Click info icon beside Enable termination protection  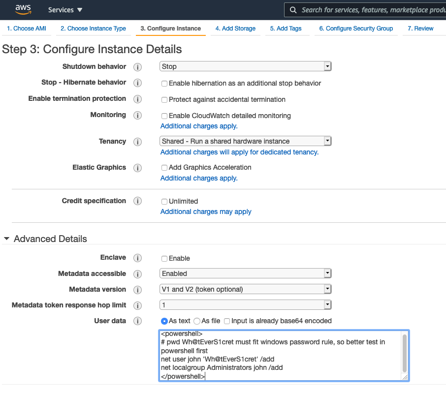(x=138, y=99)
